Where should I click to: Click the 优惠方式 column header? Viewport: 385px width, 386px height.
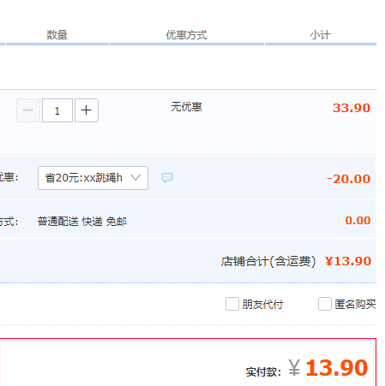pos(187,35)
